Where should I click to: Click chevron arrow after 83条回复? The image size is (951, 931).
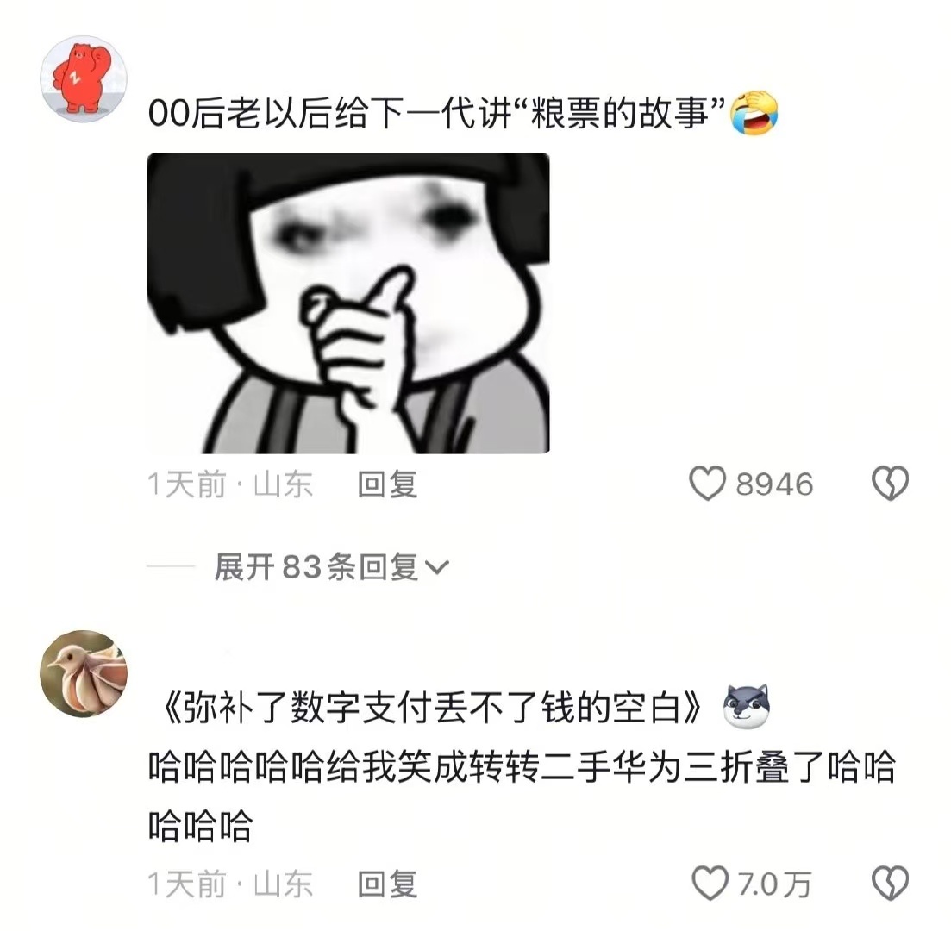[x=436, y=568]
